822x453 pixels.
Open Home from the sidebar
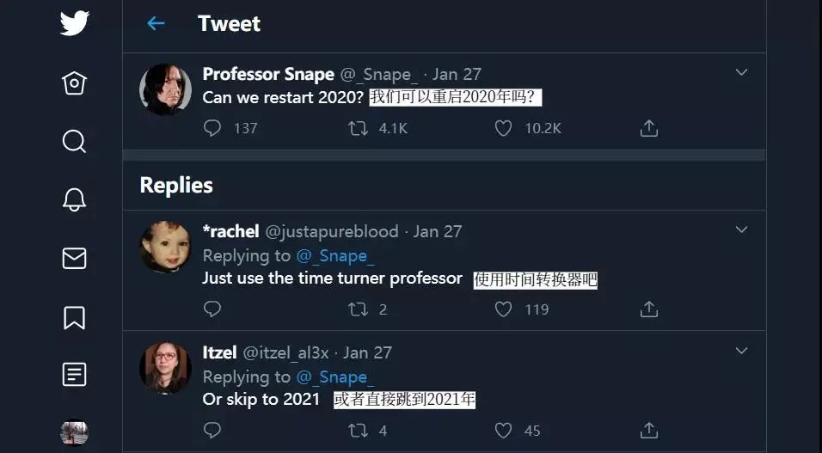click(75, 83)
